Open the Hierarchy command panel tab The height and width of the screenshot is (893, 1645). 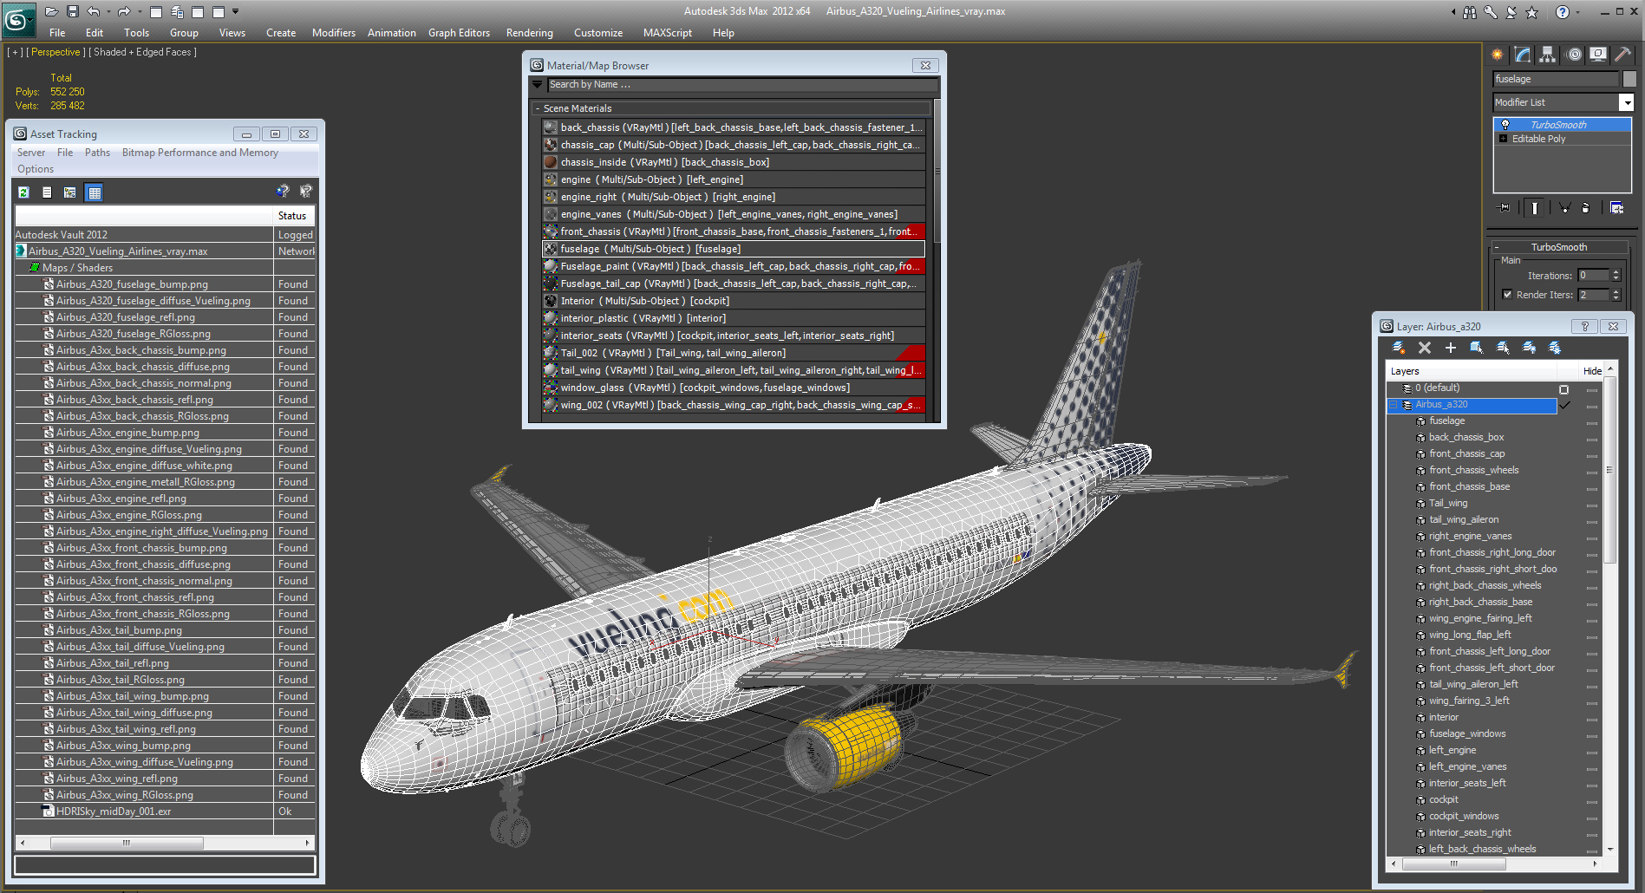(x=1548, y=55)
